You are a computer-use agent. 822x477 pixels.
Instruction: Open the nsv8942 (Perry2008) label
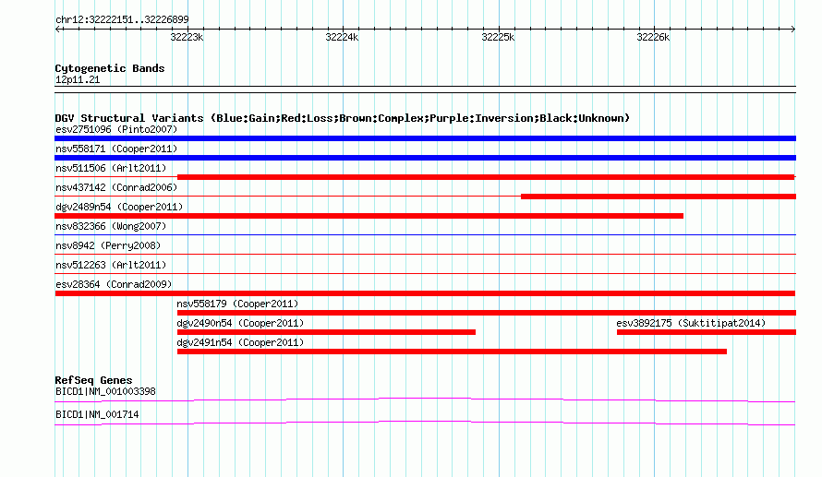(x=108, y=245)
